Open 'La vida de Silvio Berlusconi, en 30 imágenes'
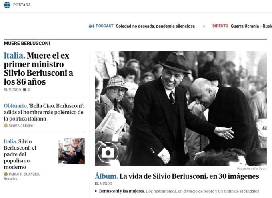The height and width of the screenshot is (198, 272). click(x=177, y=176)
